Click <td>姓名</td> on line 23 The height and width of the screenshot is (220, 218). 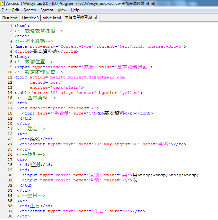point(36,139)
